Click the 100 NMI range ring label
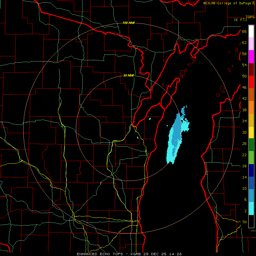This screenshot has height=256, width=256. (x=129, y=23)
